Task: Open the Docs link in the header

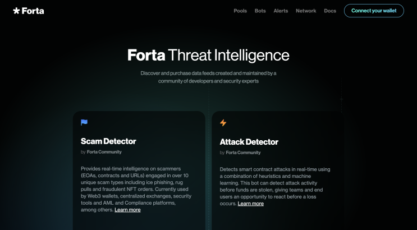Action: pyautogui.click(x=330, y=11)
